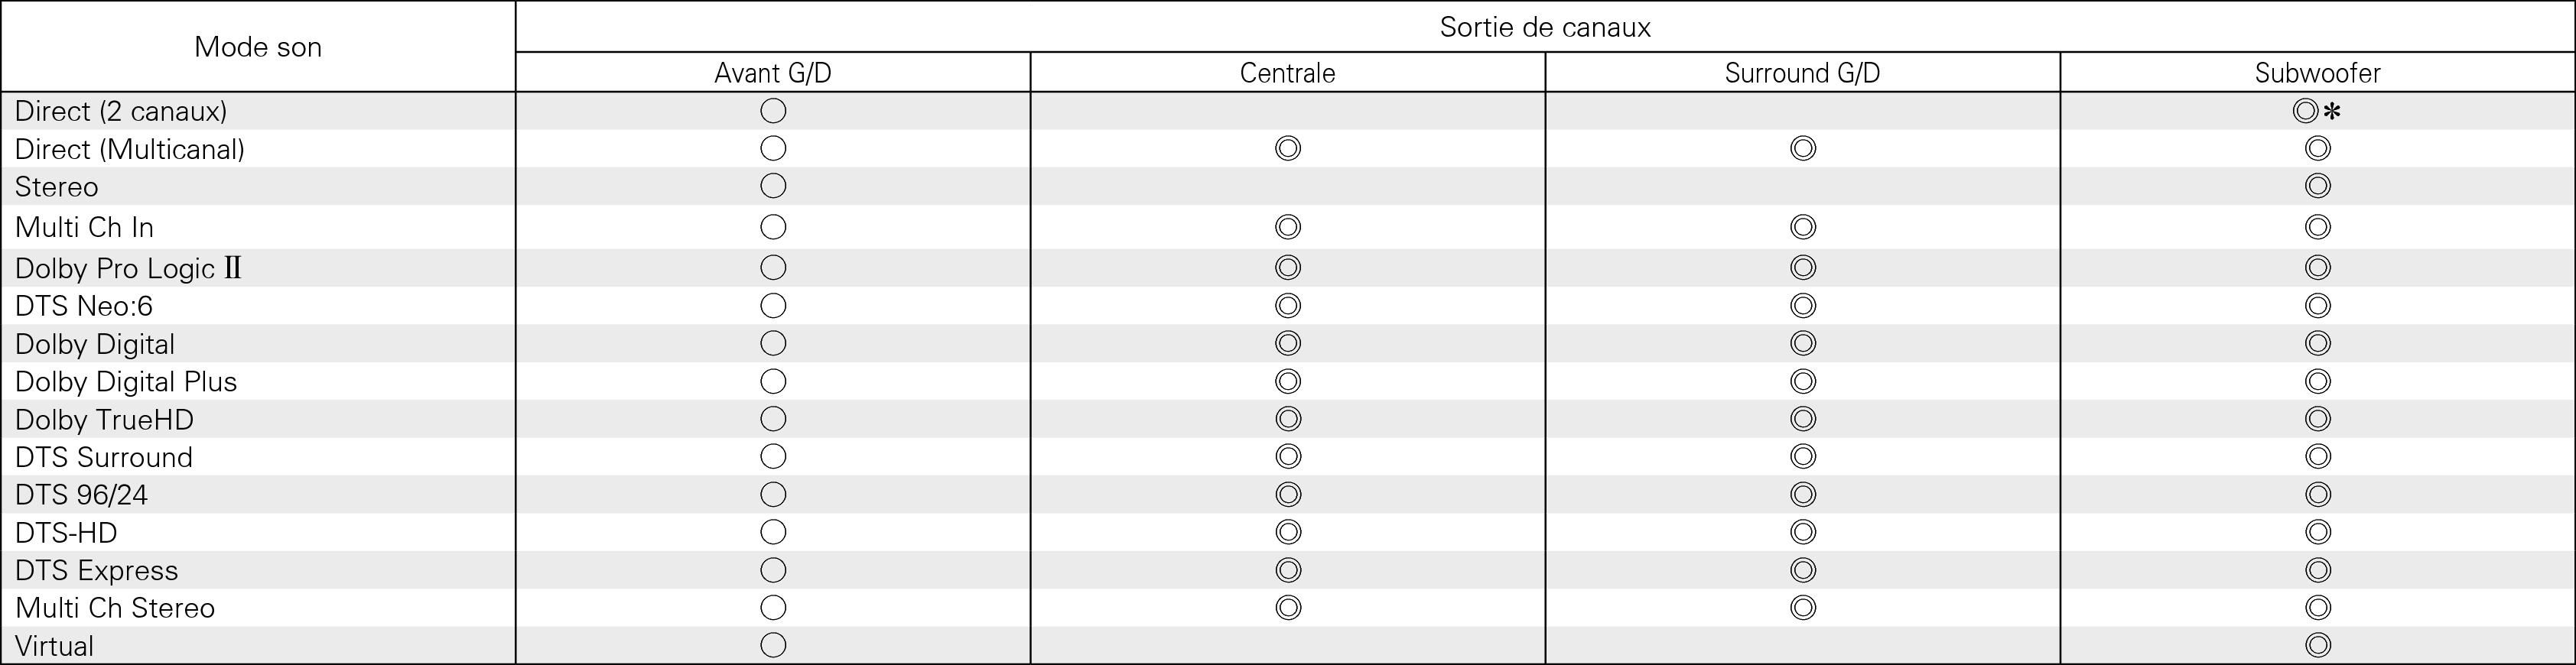
Task: Click the Subwoofer double circle for Virtual
Action: pos(2318,645)
